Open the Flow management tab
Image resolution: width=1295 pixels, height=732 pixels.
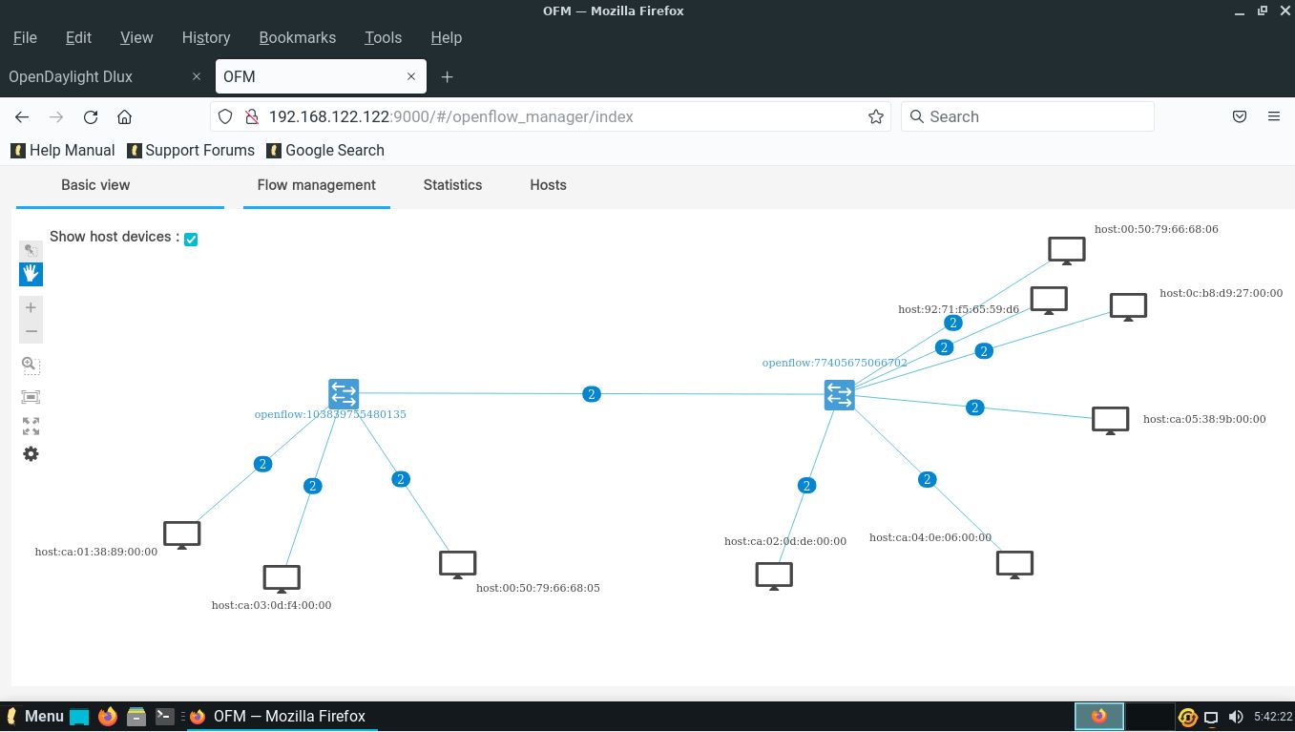316,185
